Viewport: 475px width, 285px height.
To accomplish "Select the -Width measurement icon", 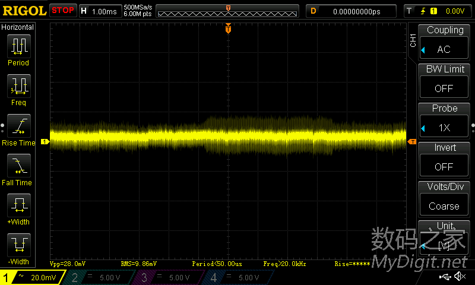I will click(x=19, y=245).
